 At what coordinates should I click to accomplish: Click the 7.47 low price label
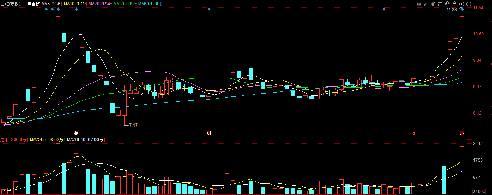(133, 125)
